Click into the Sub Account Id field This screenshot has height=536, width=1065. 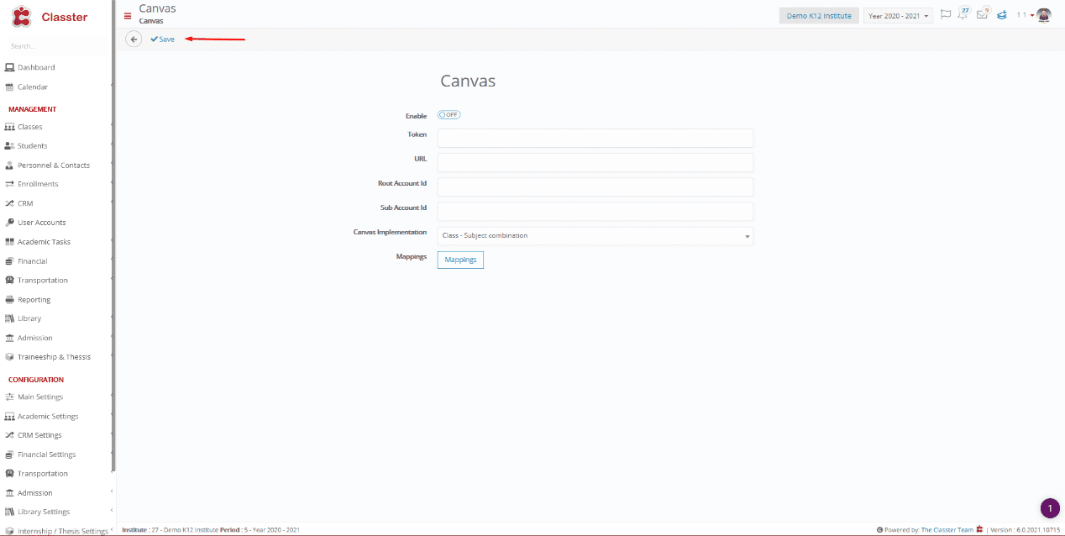point(595,211)
